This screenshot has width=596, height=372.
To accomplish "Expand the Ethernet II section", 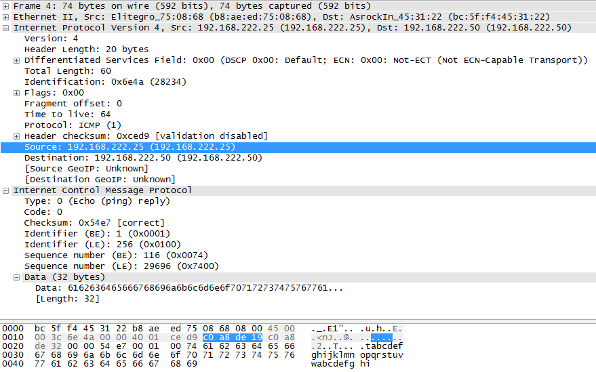I will point(5,17).
